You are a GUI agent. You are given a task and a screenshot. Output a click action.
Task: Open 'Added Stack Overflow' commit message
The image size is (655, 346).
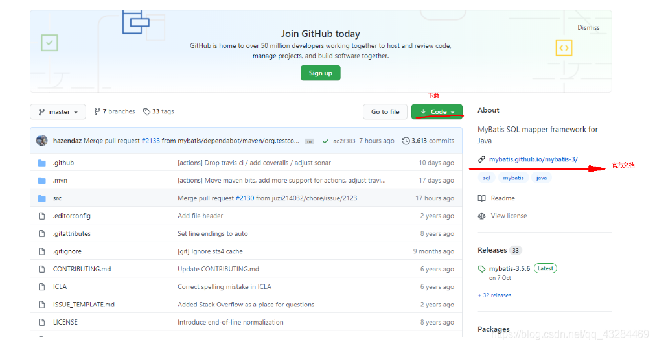[246, 305]
